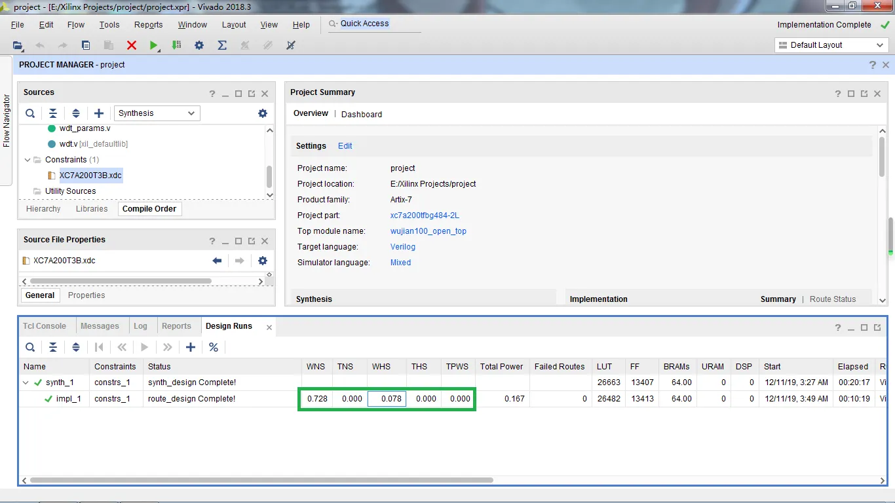Open help for the Project Summary panel
895x503 pixels.
click(838, 94)
